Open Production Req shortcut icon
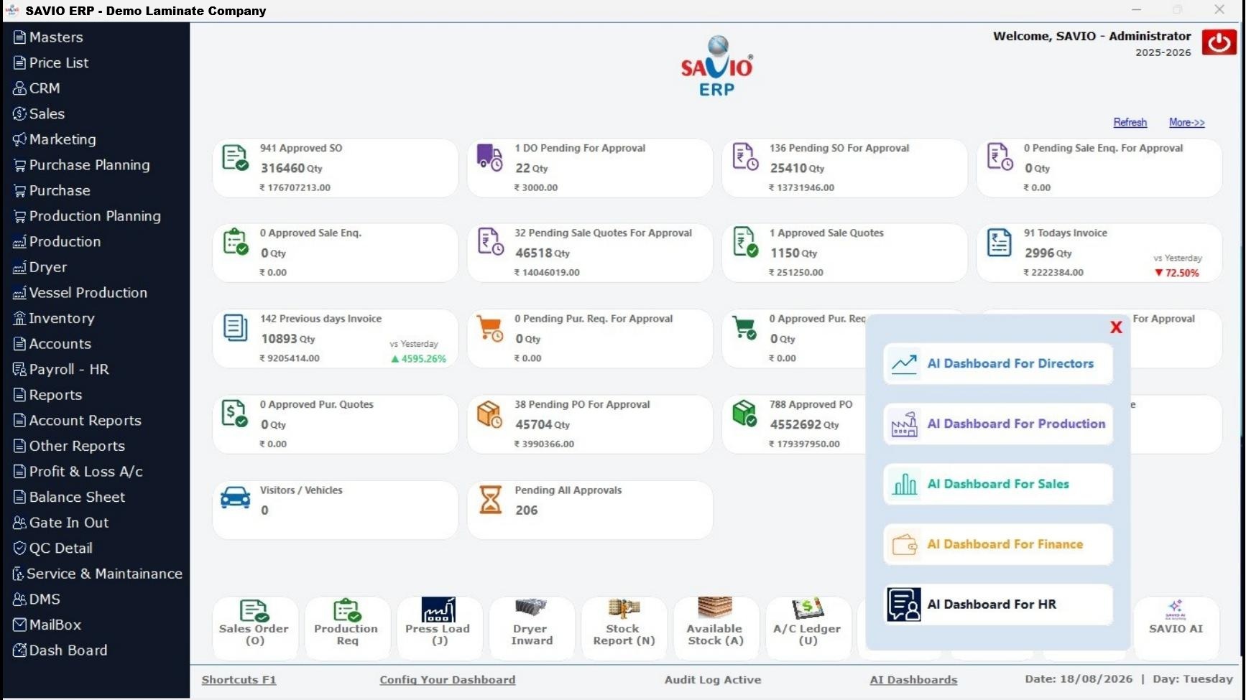The image size is (1246, 700). pyautogui.click(x=346, y=610)
